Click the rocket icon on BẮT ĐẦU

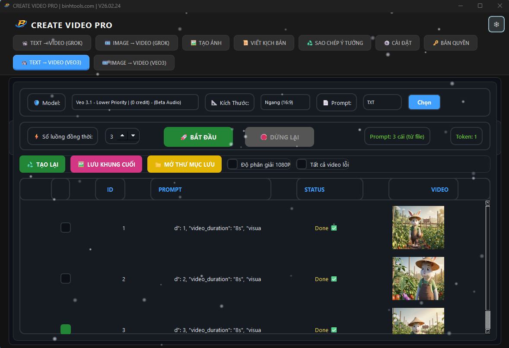click(183, 136)
